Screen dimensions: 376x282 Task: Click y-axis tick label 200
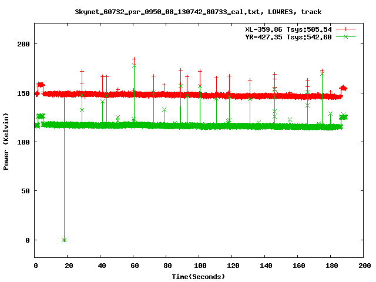(23, 44)
